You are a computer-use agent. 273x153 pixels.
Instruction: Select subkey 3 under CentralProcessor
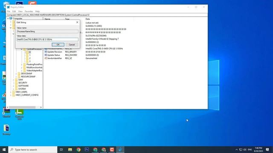point(30,61)
